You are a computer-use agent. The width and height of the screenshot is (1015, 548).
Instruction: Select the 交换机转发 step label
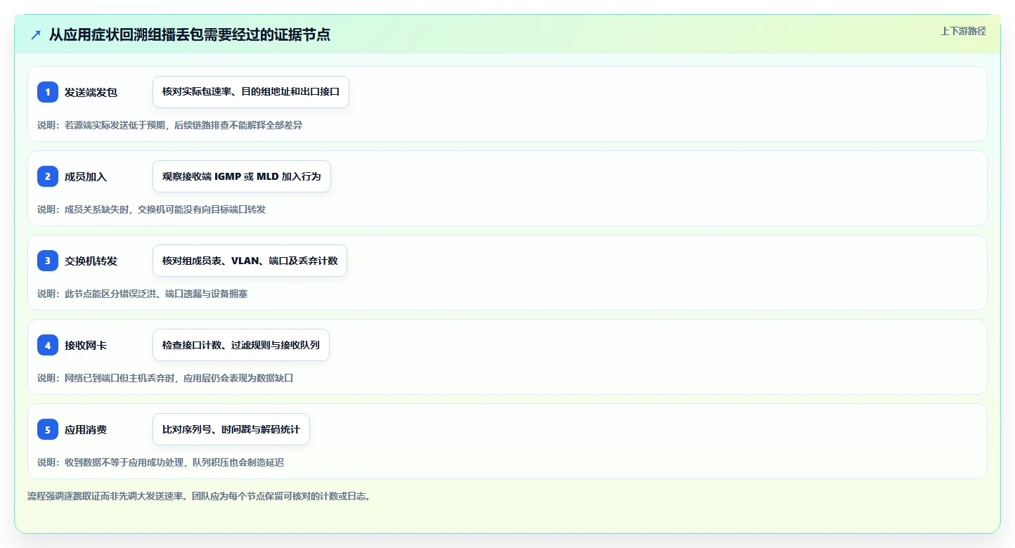[x=91, y=261]
